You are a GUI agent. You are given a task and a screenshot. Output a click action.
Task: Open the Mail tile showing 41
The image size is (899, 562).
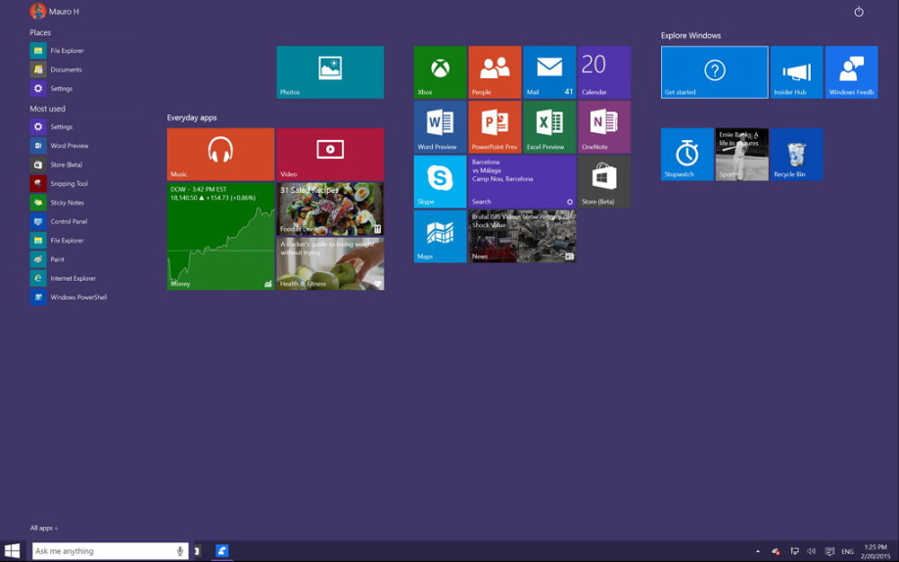pyautogui.click(x=549, y=72)
